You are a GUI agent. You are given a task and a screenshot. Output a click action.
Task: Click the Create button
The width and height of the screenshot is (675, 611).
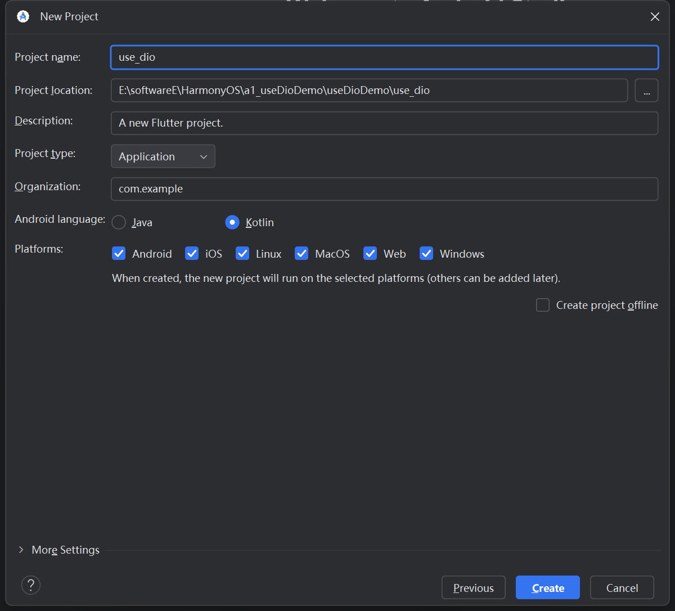pos(548,587)
